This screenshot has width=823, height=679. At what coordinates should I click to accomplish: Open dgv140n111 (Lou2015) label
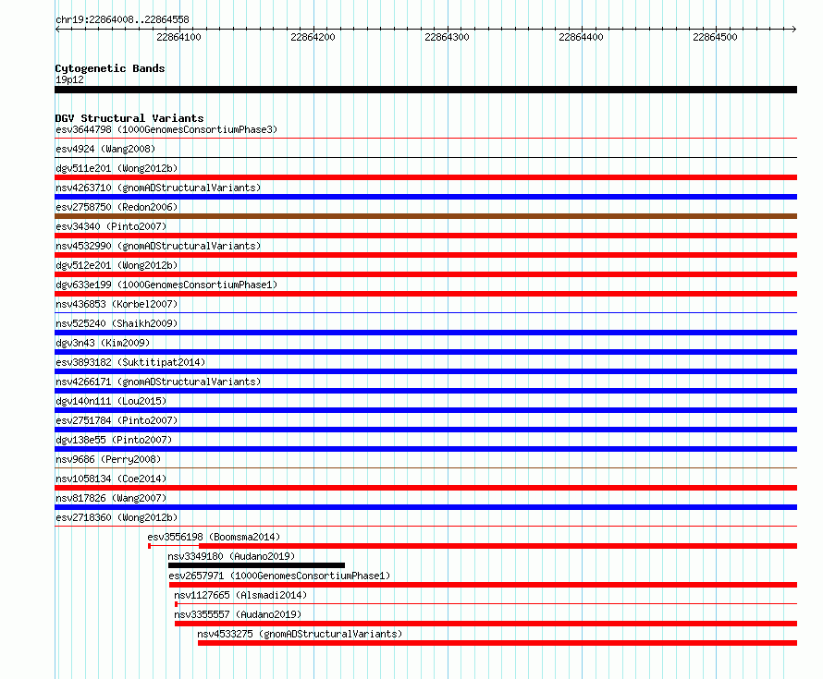tap(111, 401)
